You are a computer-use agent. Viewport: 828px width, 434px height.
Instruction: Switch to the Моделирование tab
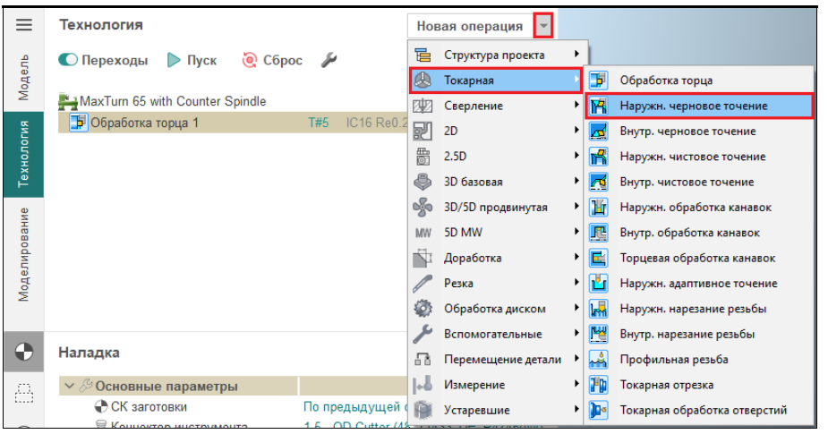pyautogui.click(x=24, y=255)
